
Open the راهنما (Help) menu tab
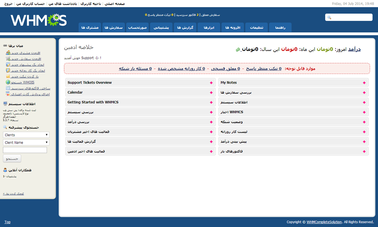(280, 27)
